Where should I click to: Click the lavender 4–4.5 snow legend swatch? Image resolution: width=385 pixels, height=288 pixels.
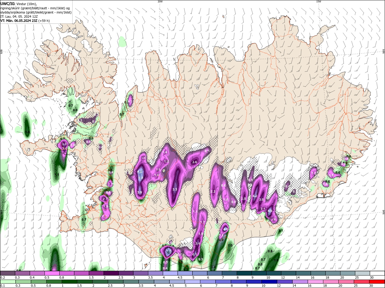click(x=170, y=273)
